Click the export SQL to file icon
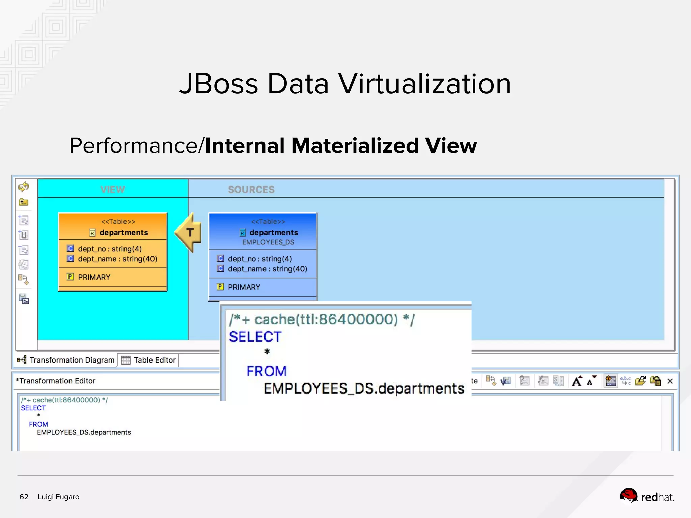This screenshot has height=518, width=691. (655, 381)
